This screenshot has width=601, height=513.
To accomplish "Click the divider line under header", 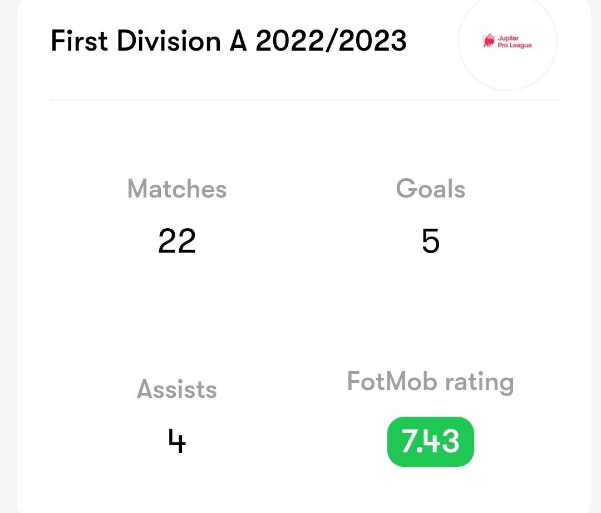I will click(x=304, y=100).
